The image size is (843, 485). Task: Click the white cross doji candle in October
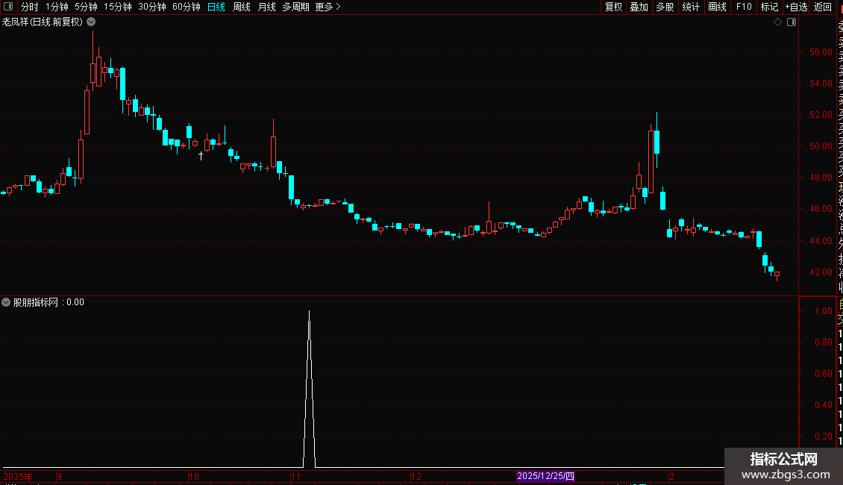[x=201, y=155]
